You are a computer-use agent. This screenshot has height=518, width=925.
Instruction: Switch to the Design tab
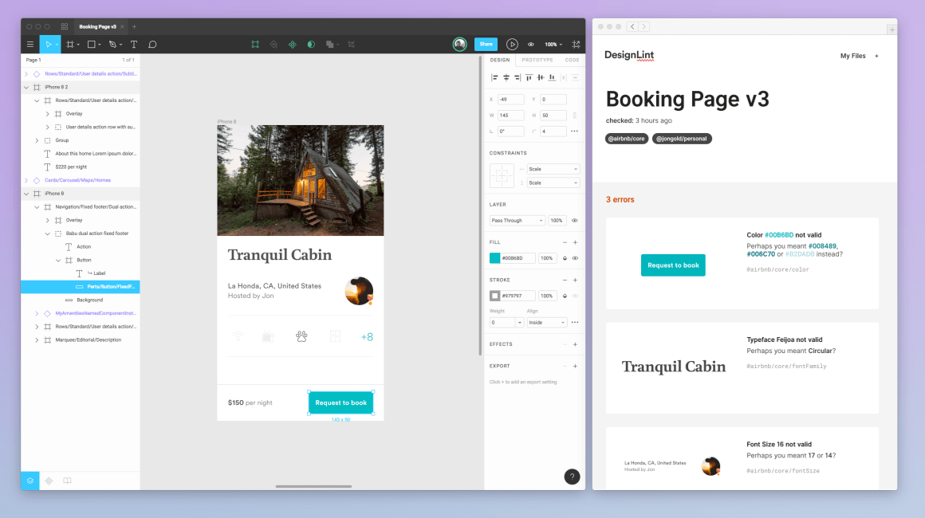point(500,60)
